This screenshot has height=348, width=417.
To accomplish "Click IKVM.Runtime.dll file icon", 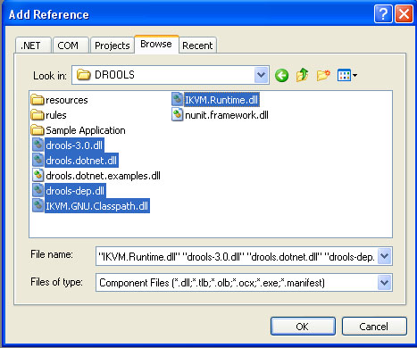I will [178, 100].
